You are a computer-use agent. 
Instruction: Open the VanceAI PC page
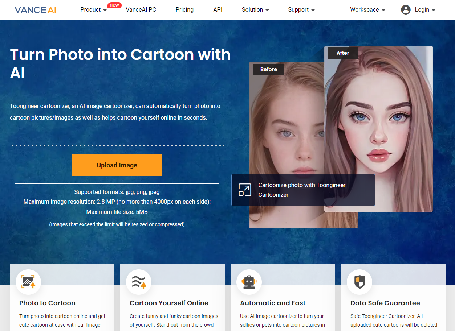141,10
